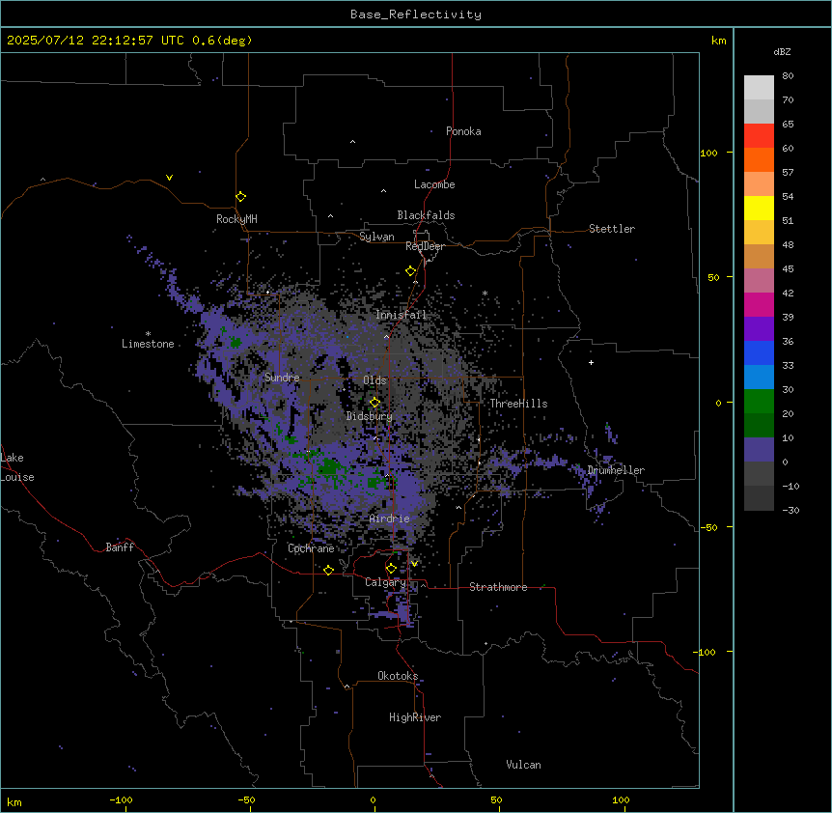Viewport: 832px width, 813px height.
Task: Click the asterisk marker east of Innisfail
Action: 485,294
